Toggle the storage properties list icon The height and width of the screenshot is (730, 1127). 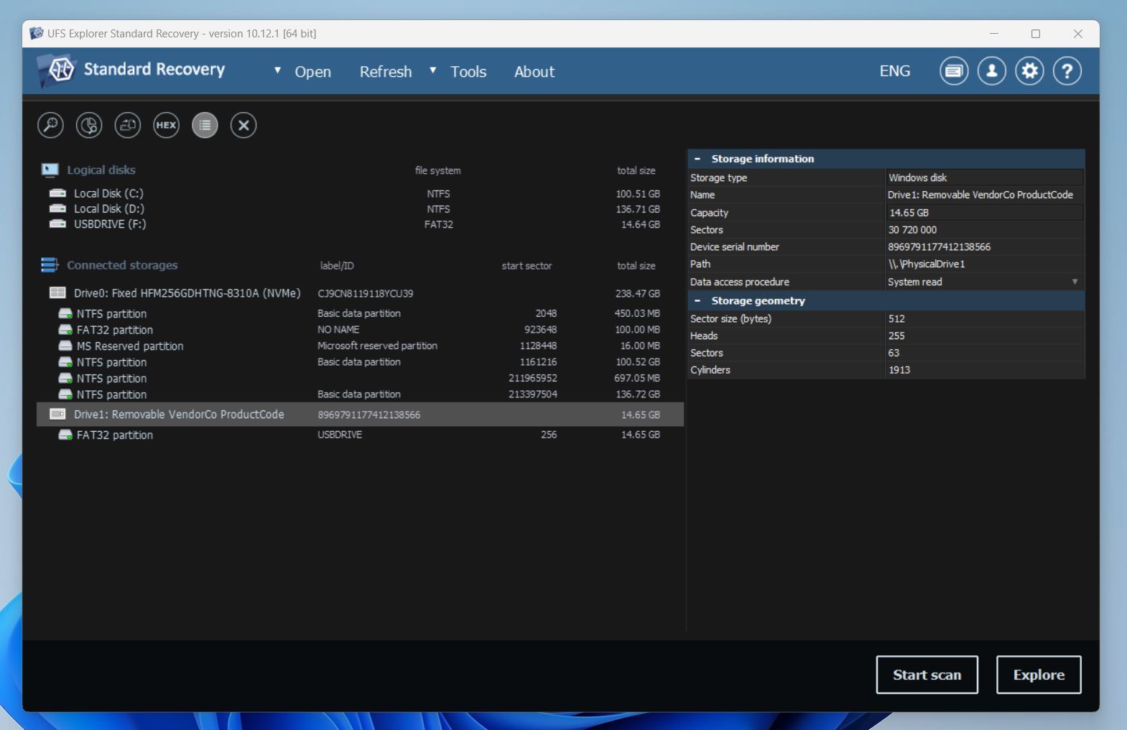pyautogui.click(x=205, y=125)
